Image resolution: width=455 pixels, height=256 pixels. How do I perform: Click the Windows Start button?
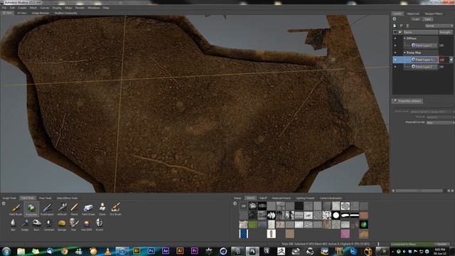[x=6, y=251]
